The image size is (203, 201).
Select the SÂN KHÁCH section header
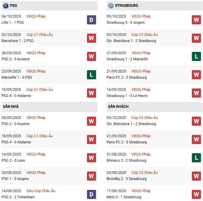click(118, 106)
